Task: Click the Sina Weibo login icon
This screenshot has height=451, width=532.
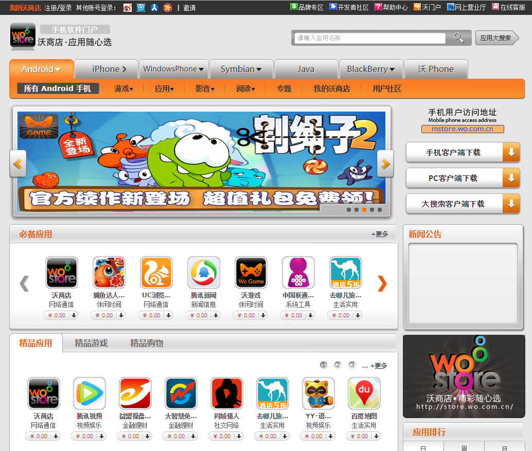Action: 128,8
